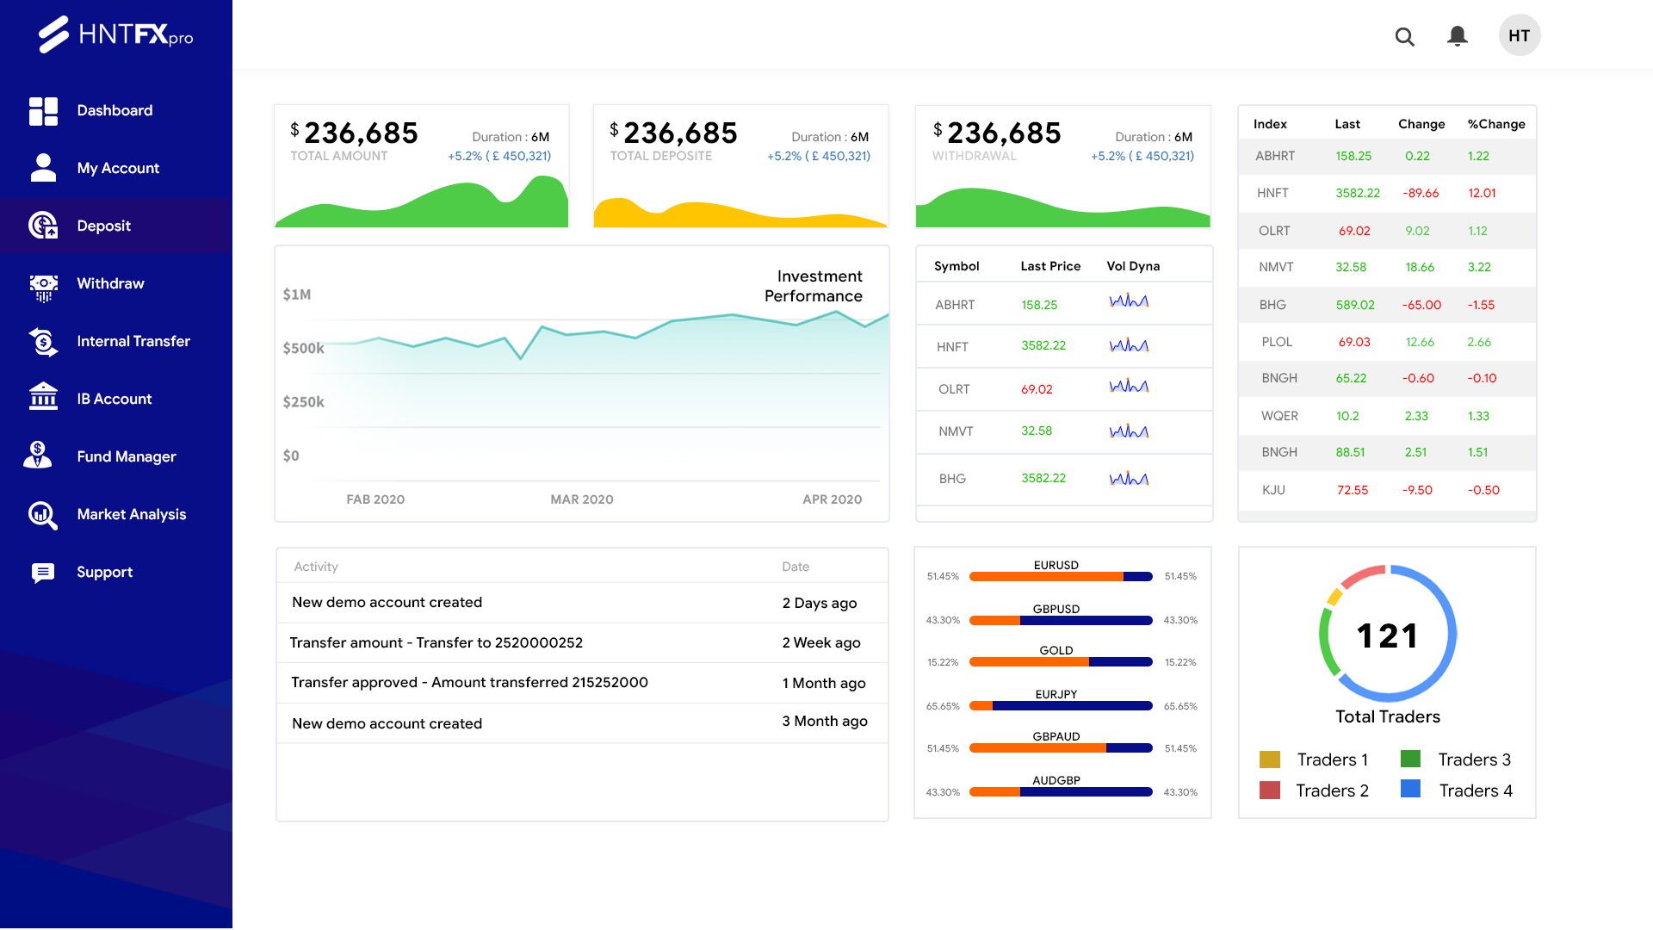The image size is (1653, 930).
Task: Click 'Transfer amount' activity entry
Action: tap(436, 642)
